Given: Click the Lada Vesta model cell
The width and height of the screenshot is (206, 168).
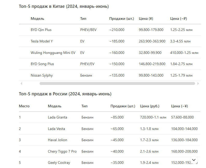Looking at the screenshot, I should (56, 129).
